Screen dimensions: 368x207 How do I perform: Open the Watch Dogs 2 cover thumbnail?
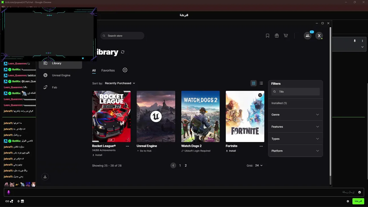200,116
